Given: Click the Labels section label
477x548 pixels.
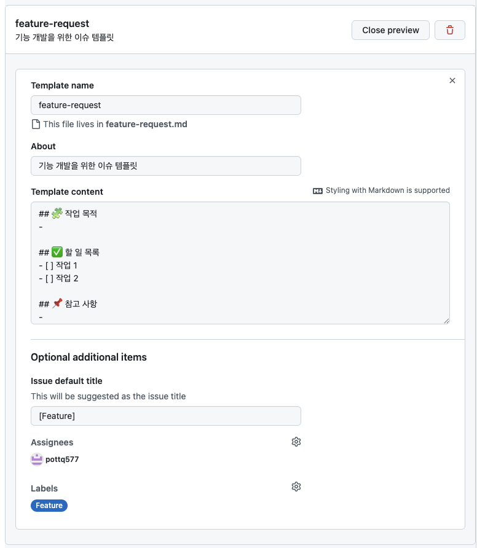Looking at the screenshot, I should (44, 488).
